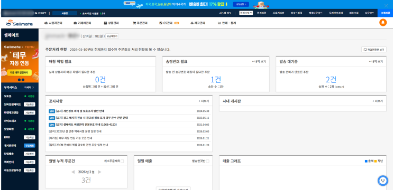
Task: Expand 부가서비스 via 자세히 arrow
Action: tap(29, 88)
